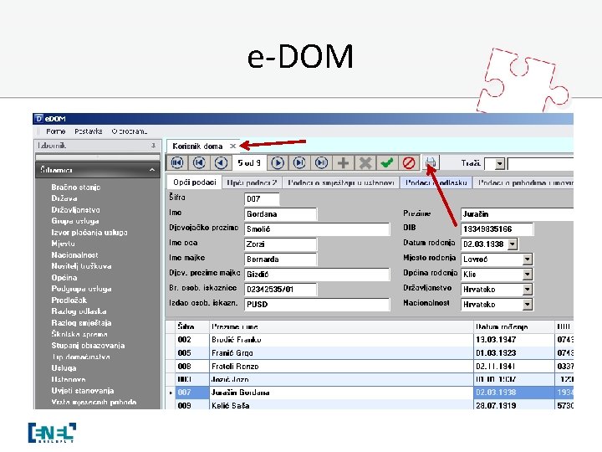Screen dimensions: 602x452
Task: Open Podgrupa usluga in sidebar
Action: (81, 289)
